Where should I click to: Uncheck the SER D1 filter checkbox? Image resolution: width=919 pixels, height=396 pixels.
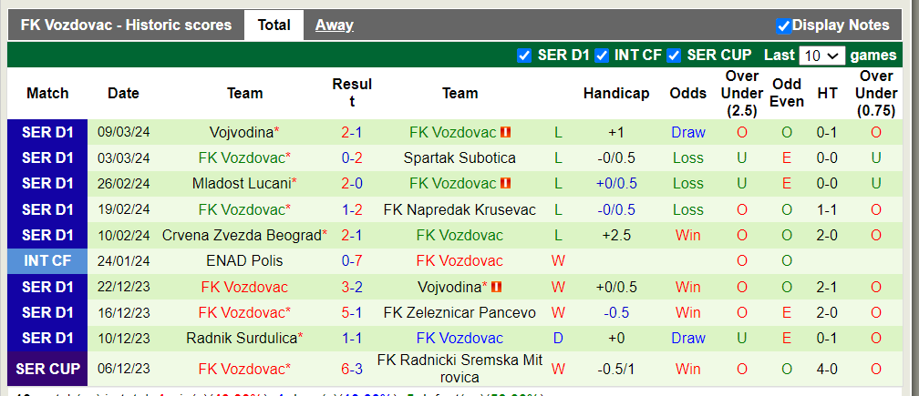coord(524,56)
